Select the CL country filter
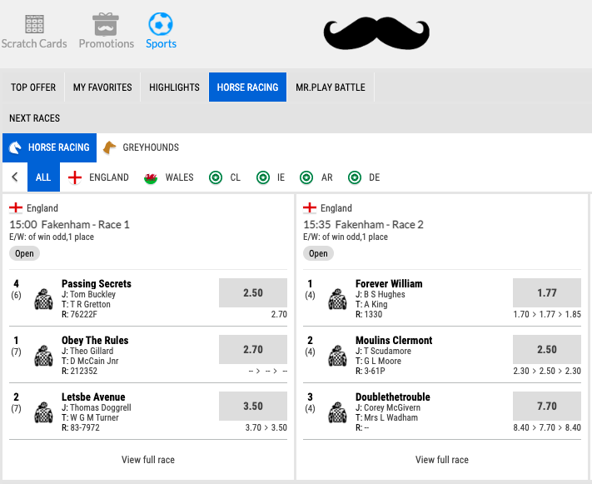 coord(216,177)
